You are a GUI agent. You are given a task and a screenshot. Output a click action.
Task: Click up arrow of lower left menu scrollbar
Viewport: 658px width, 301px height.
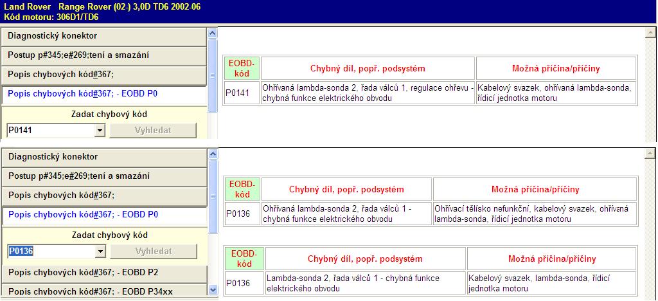click(213, 152)
